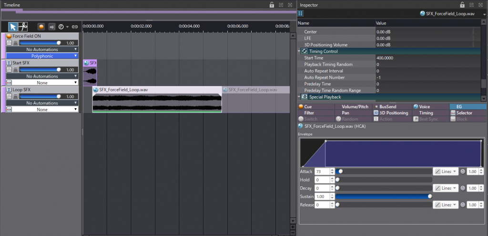Click the Start Time value 400.0000
The image size is (488, 236).
pos(385,58)
